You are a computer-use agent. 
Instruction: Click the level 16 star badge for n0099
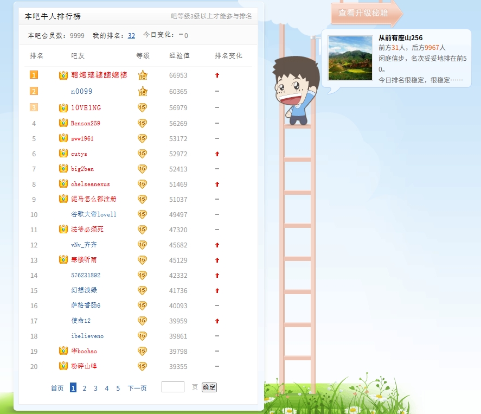tap(143, 92)
